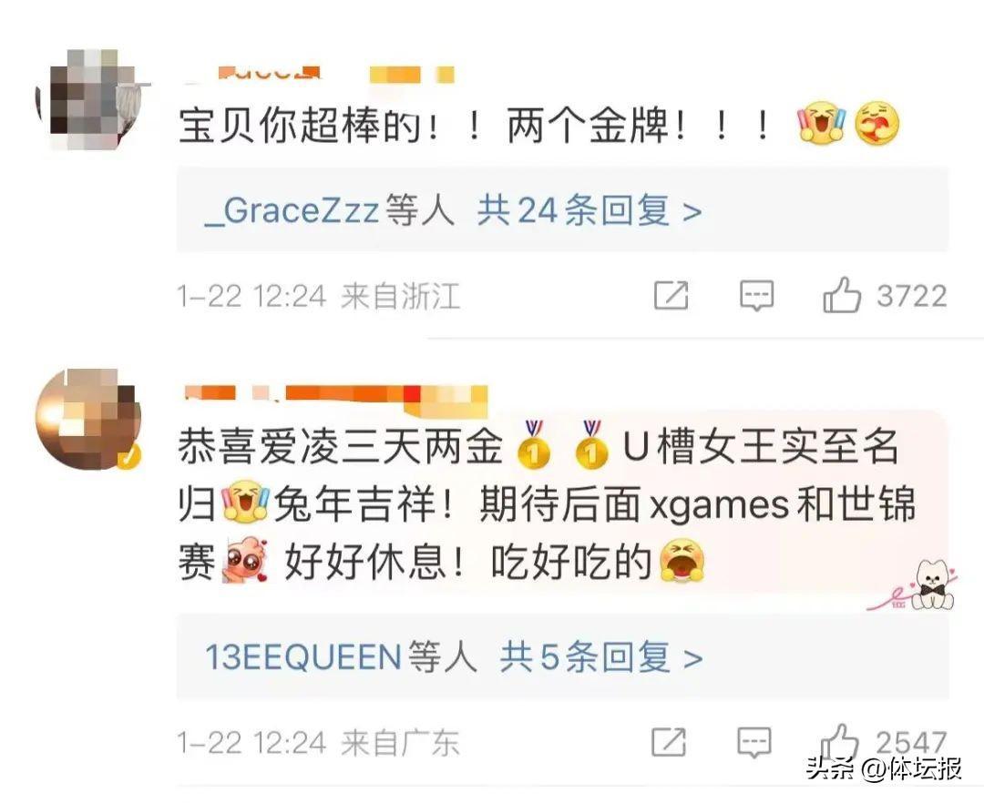This screenshot has width=984, height=803.
Task: Open reply box for the Zhejiang comment
Action: tap(756, 295)
